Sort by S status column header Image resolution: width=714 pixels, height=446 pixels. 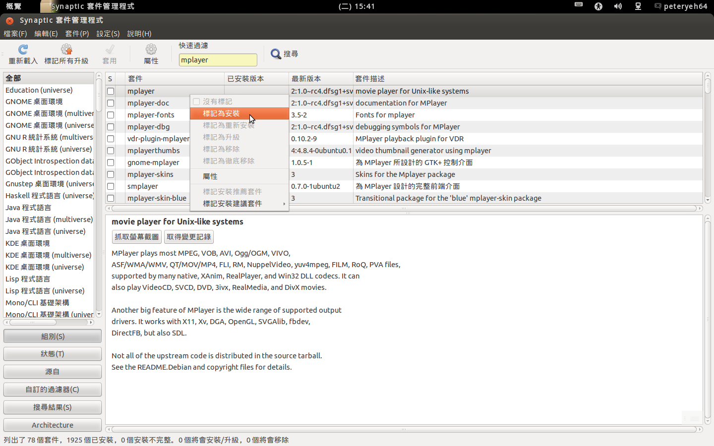110,79
